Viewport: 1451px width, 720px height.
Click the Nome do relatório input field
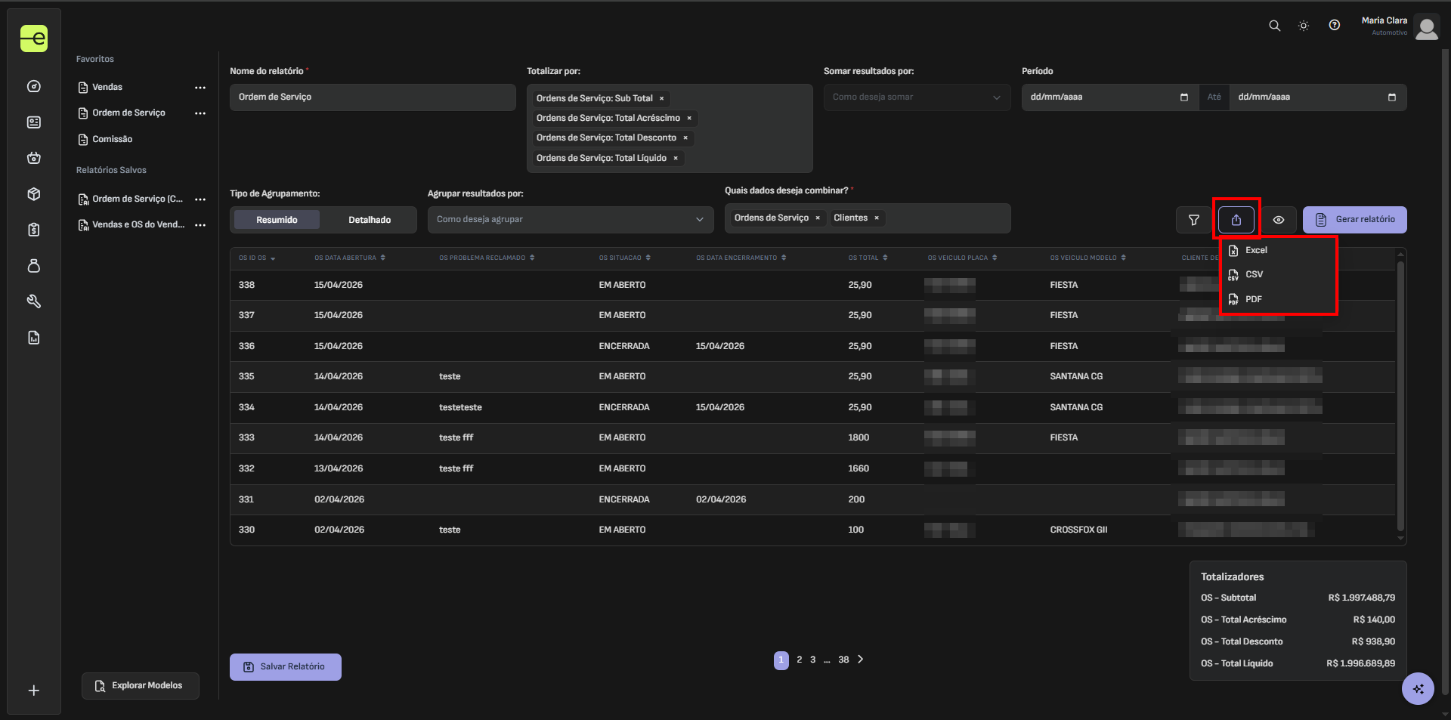(x=372, y=97)
